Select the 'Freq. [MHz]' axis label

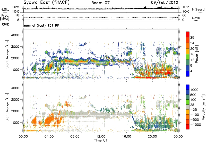point(5,17)
